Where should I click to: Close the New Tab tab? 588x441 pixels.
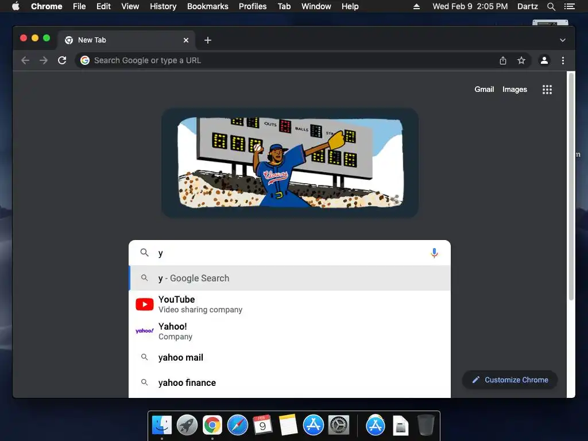(x=186, y=40)
